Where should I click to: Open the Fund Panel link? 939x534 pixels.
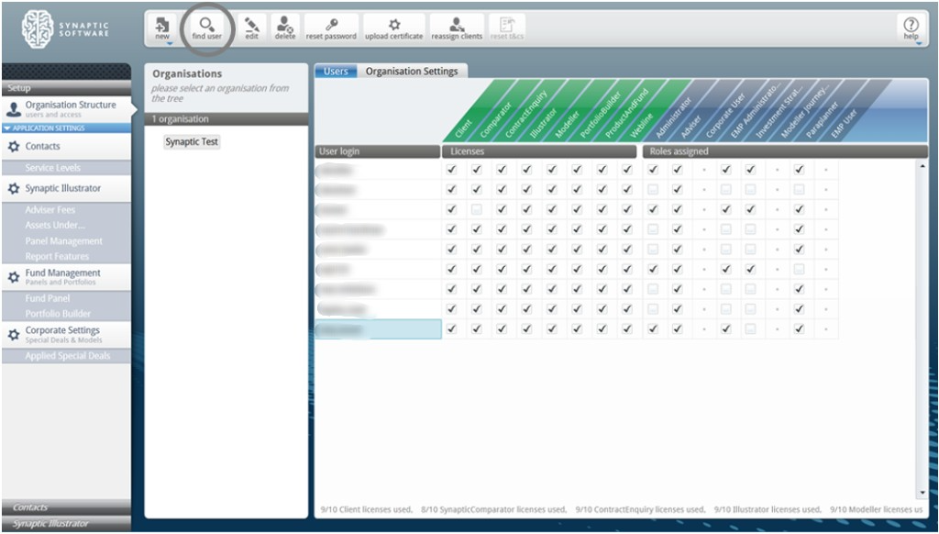(48, 298)
